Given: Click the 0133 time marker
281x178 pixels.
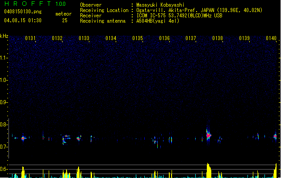Looking at the screenshot, I should pyautogui.click(x=84, y=38).
